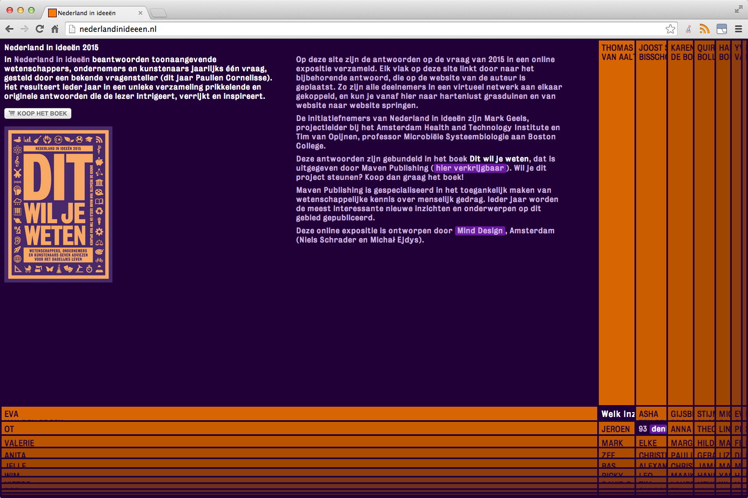Reload the current page
The width and height of the screenshot is (748, 498).
[x=39, y=29]
